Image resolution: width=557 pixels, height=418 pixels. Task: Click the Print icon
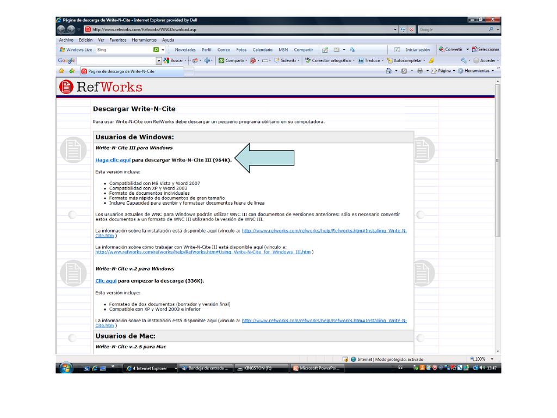coord(420,71)
